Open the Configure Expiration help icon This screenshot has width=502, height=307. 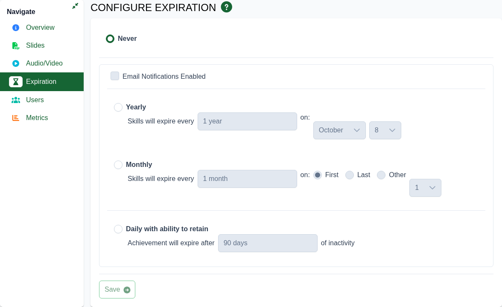tap(226, 7)
